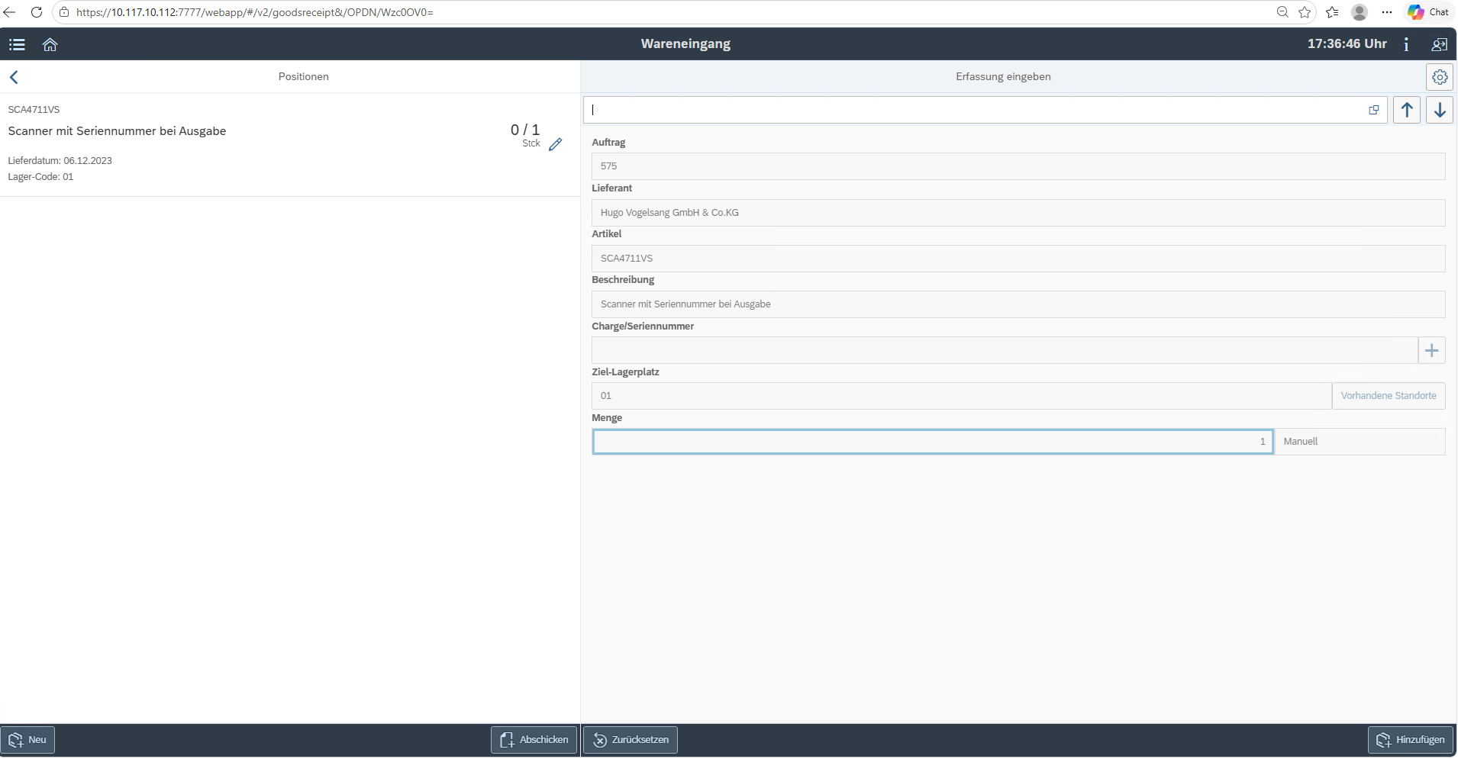The height and width of the screenshot is (759, 1458).
Task: Click browser back arrow
Action: pos(9,12)
